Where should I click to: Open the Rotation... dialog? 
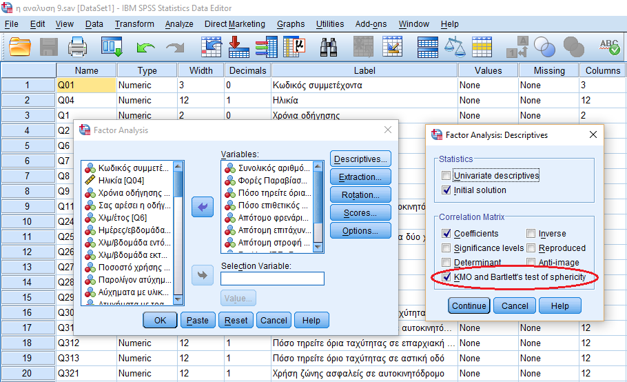[360, 195]
